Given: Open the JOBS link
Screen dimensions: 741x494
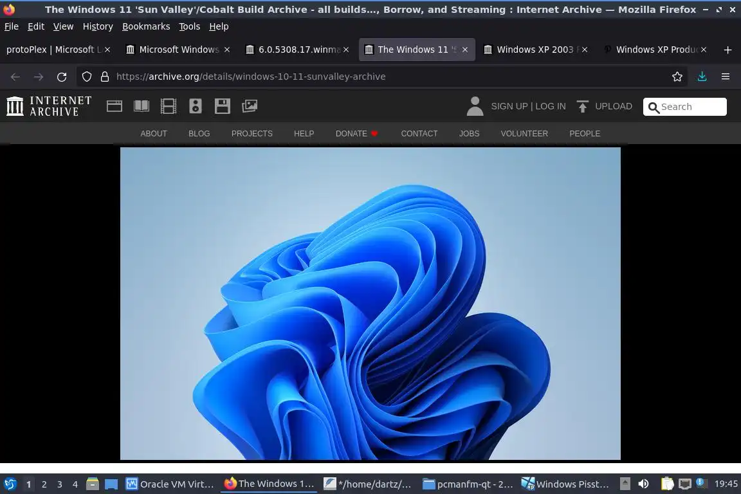Looking at the screenshot, I should pyautogui.click(x=470, y=134).
